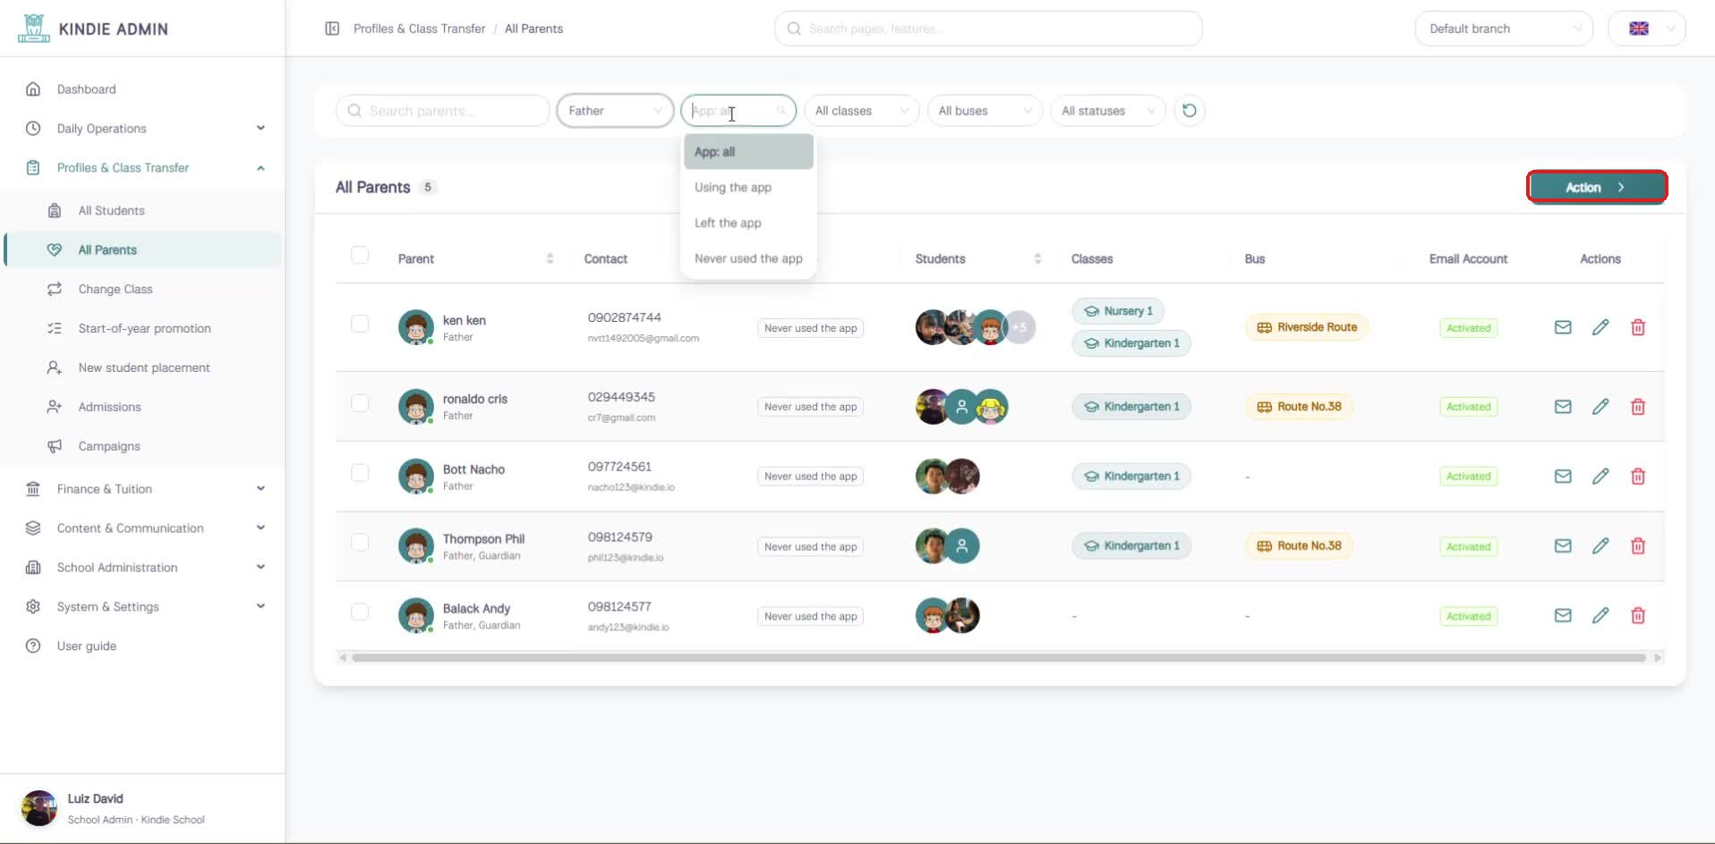Screen dimensions: 1715x844
Task: Click the +3 more students avatar for ken ken
Action: (x=1020, y=327)
